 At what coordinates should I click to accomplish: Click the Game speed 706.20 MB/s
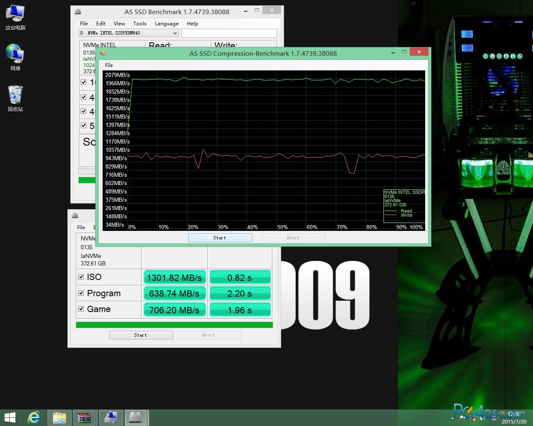[174, 310]
